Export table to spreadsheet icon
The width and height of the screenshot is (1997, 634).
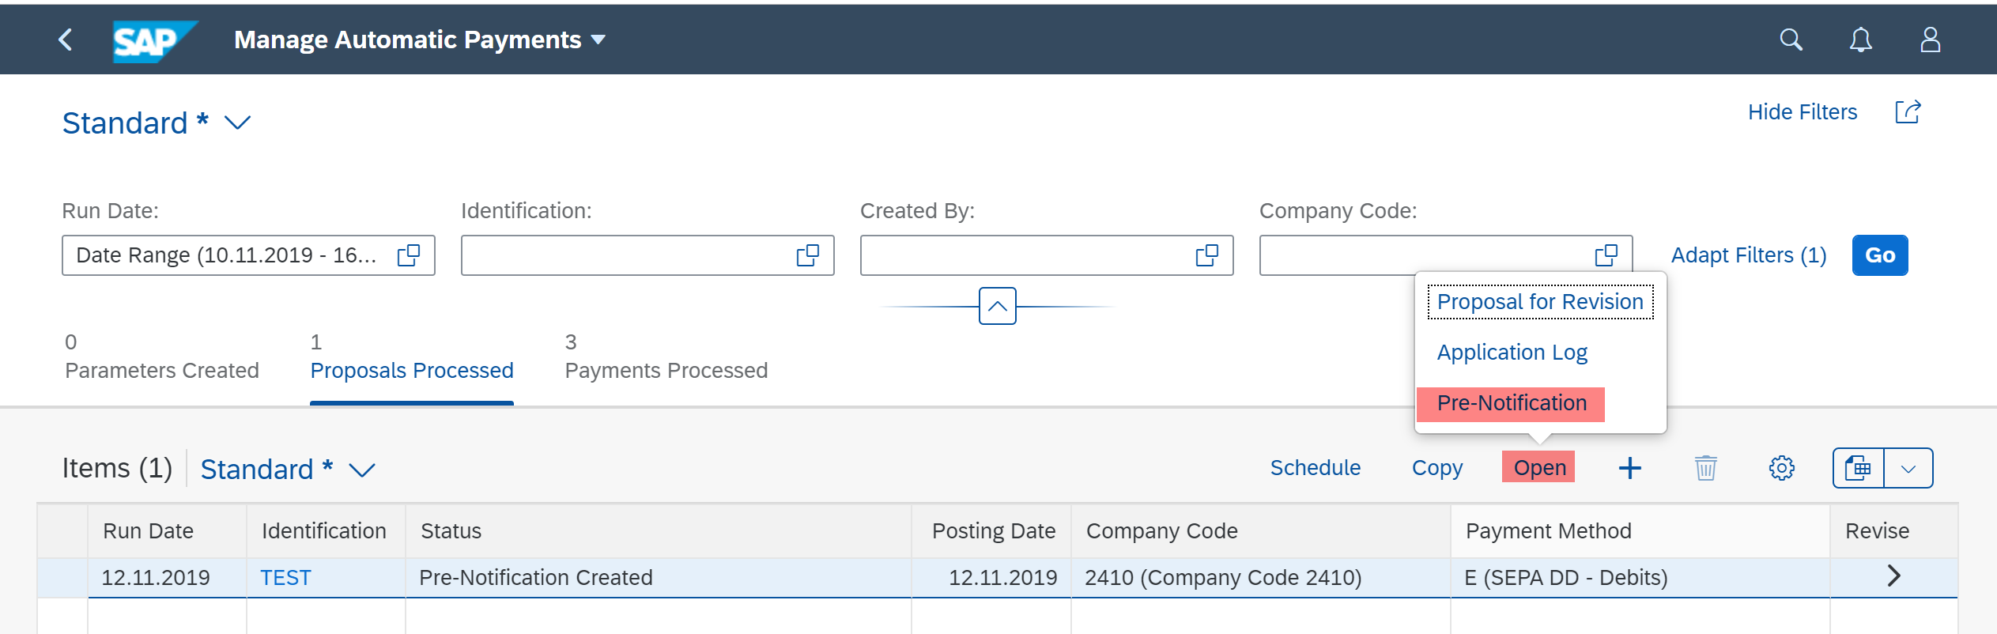point(1858,468)
